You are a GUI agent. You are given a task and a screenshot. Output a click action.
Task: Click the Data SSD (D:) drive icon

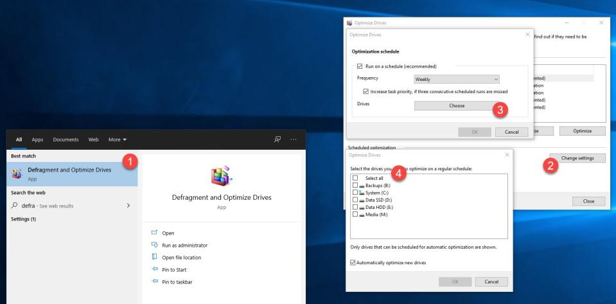click(362, 200)
